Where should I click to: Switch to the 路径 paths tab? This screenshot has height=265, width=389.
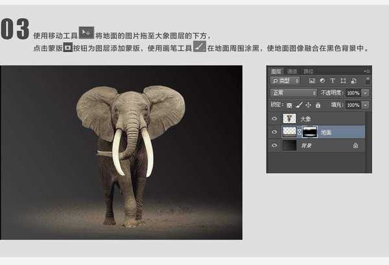pos(308,71)
